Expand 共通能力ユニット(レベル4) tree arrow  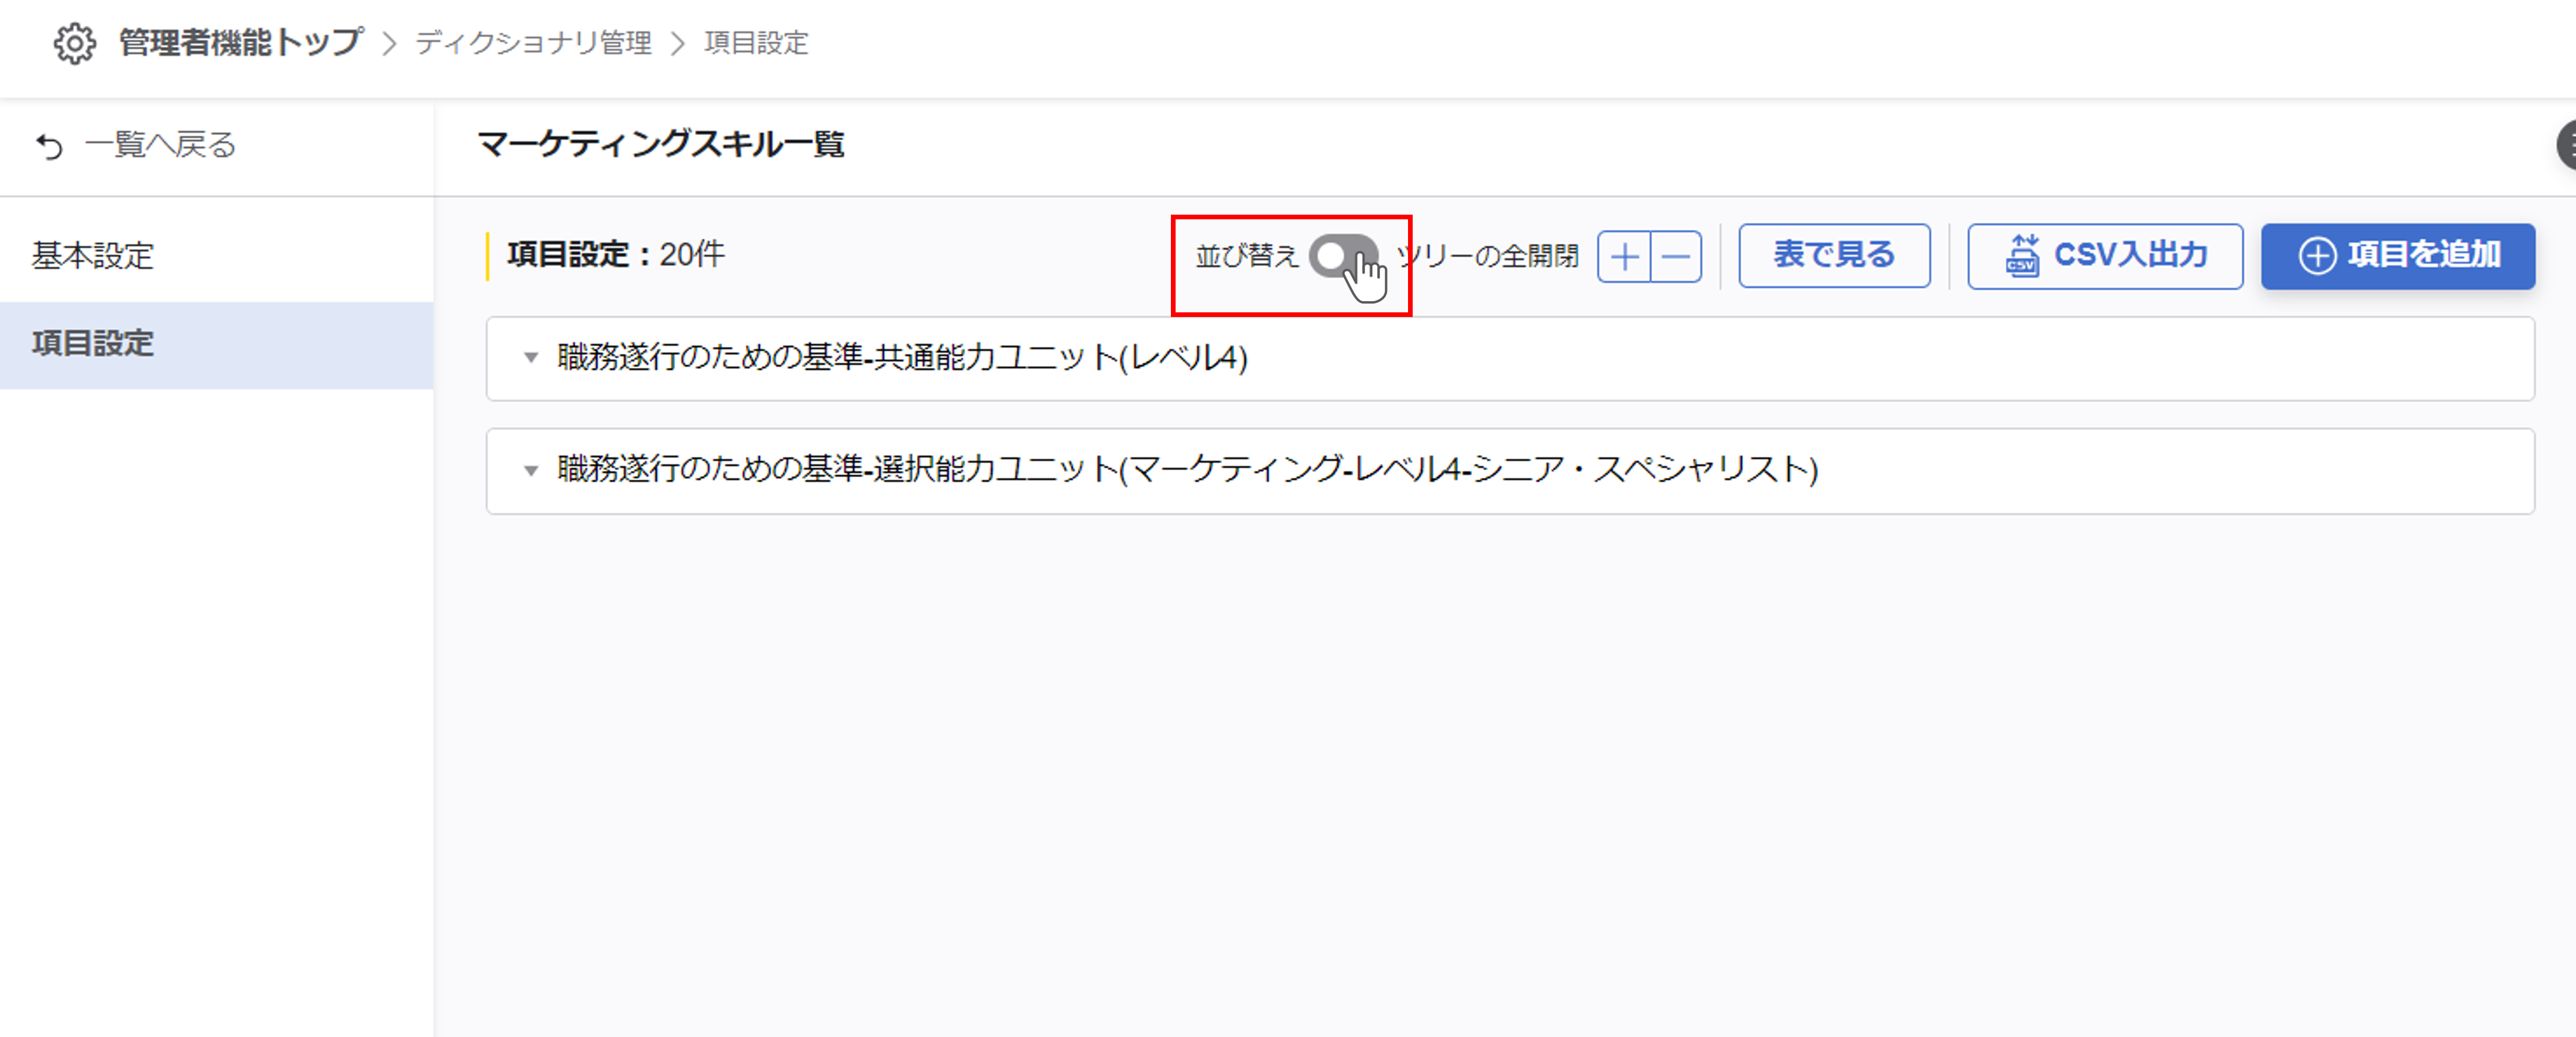(531, 357)
